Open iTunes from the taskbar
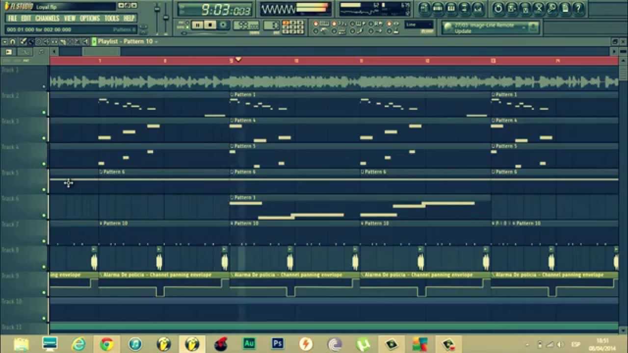Image resolution: width=628 pixels, height=353 pixels. pyautogui.click(x=135, y=344)
